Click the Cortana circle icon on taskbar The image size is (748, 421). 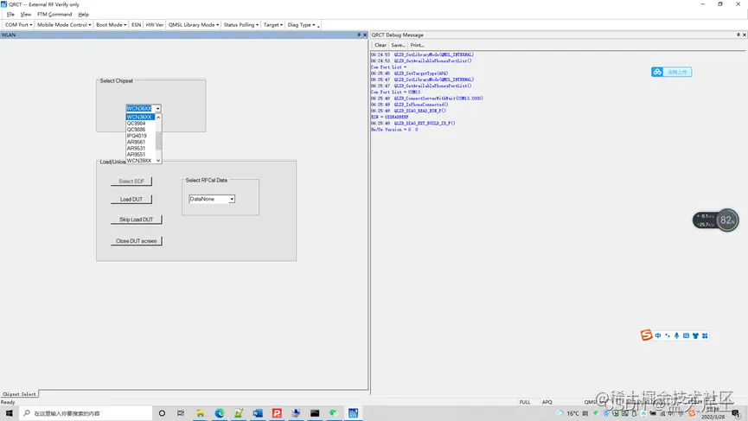(x=162, y=413)
